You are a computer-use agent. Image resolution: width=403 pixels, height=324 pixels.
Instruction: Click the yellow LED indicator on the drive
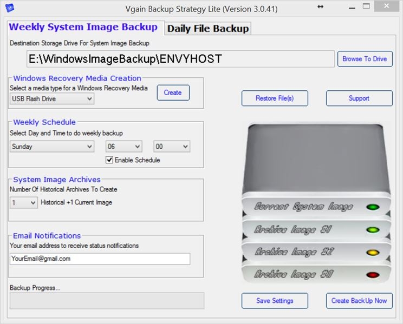click(372, 253)
